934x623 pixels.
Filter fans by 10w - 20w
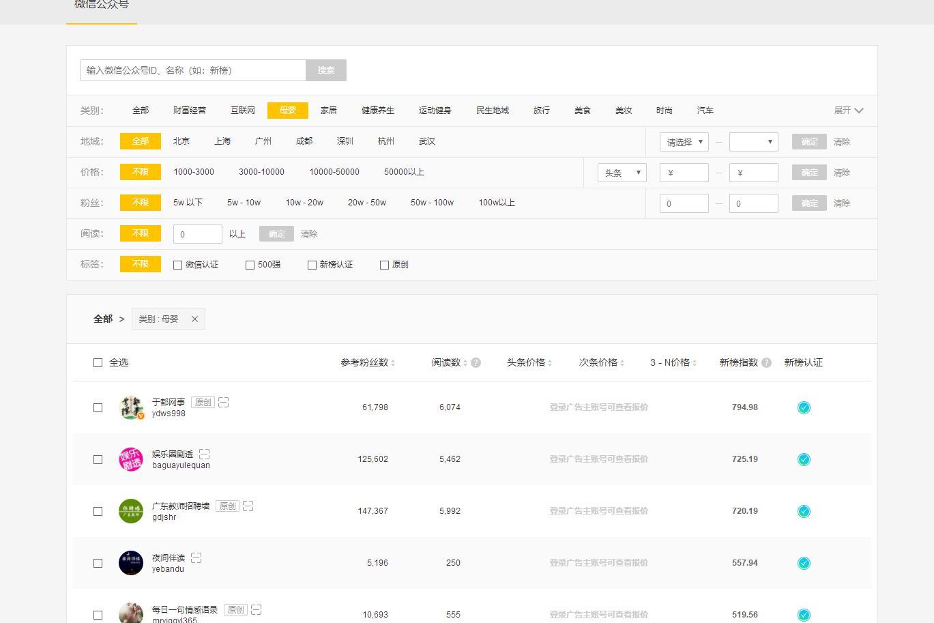(x=304, y=203)
